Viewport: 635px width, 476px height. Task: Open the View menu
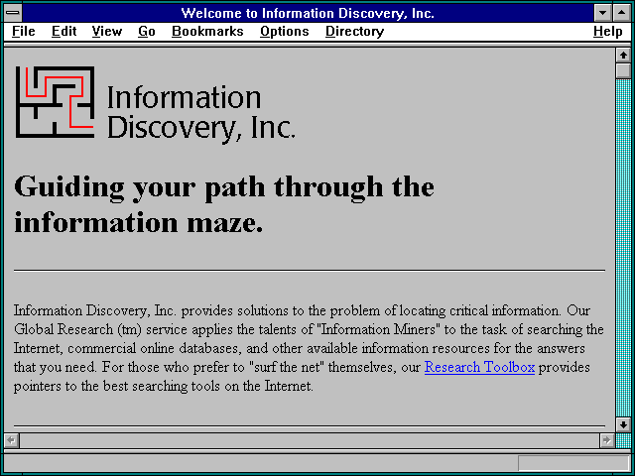click(106, 31)
